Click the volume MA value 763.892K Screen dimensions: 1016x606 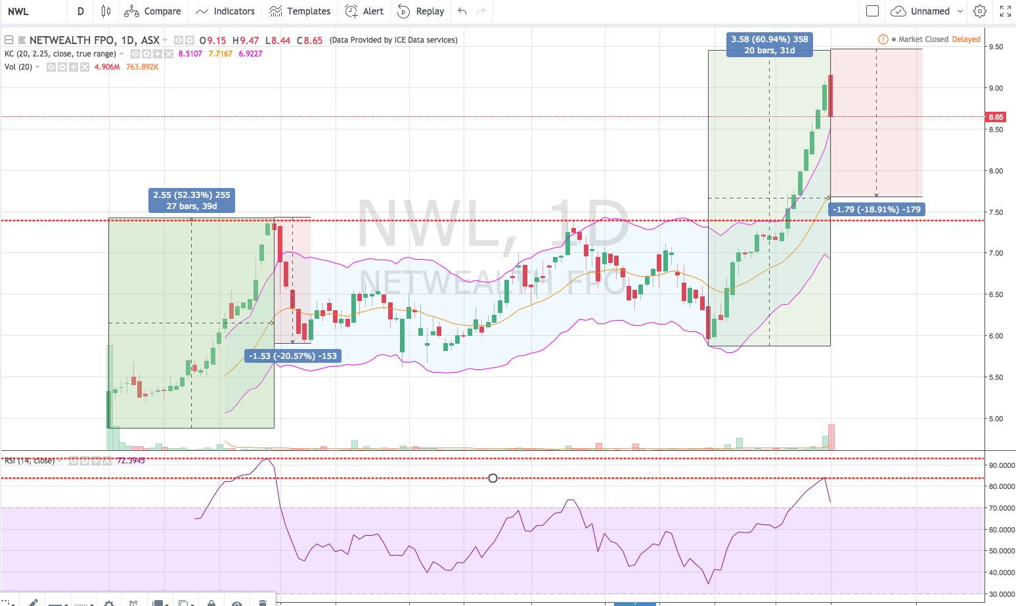[x=143, y=67]
